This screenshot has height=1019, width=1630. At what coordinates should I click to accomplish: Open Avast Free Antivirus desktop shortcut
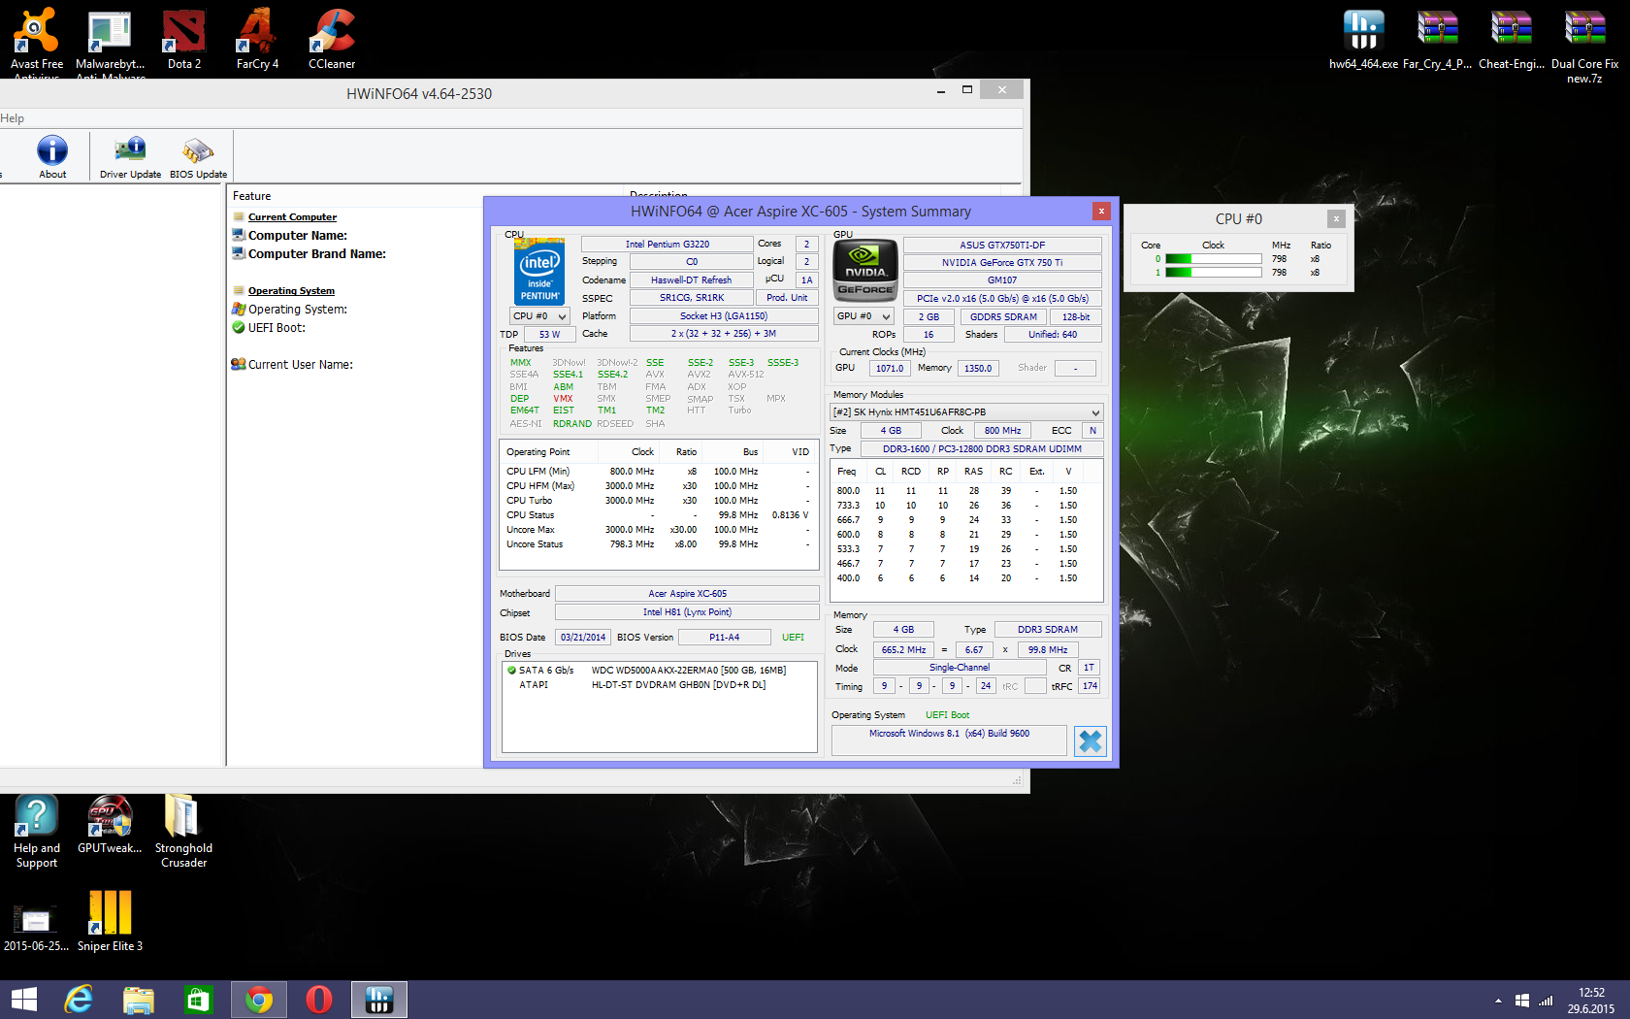(37, 43)
